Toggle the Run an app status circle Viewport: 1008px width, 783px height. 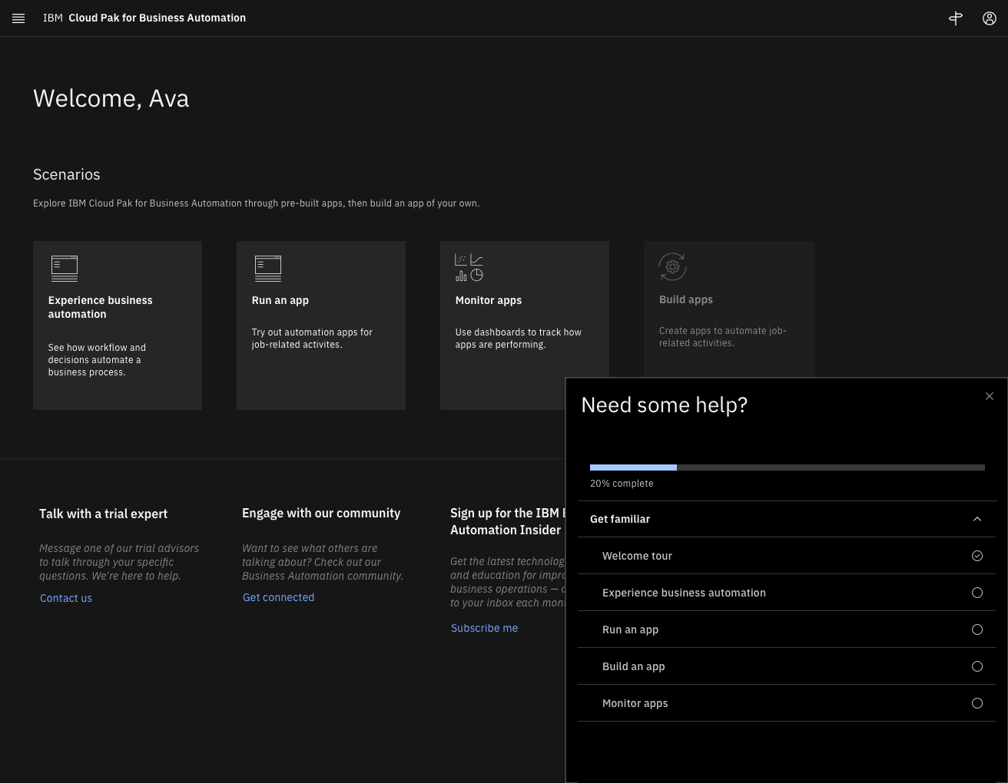(977, 629)
